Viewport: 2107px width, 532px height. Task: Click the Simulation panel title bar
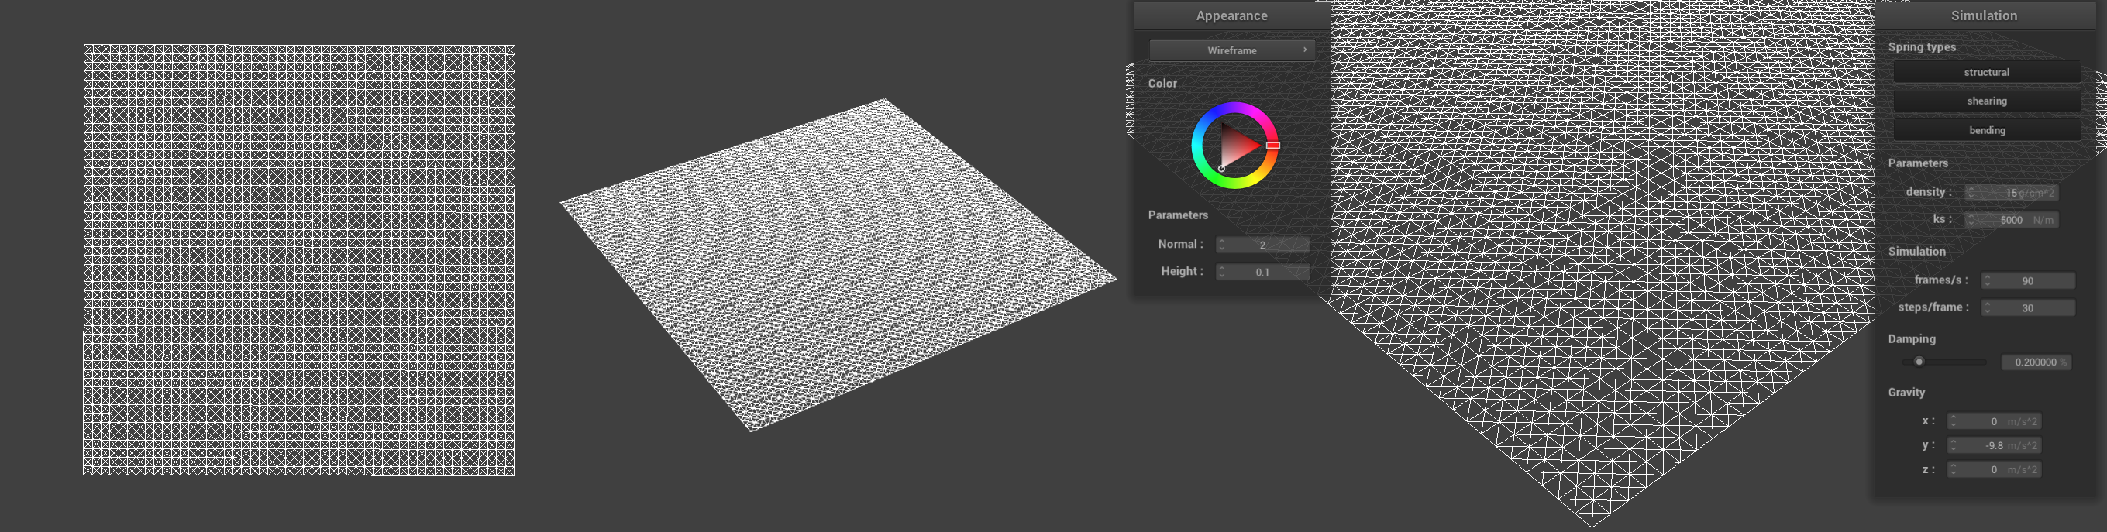(x=1984, y=15)
